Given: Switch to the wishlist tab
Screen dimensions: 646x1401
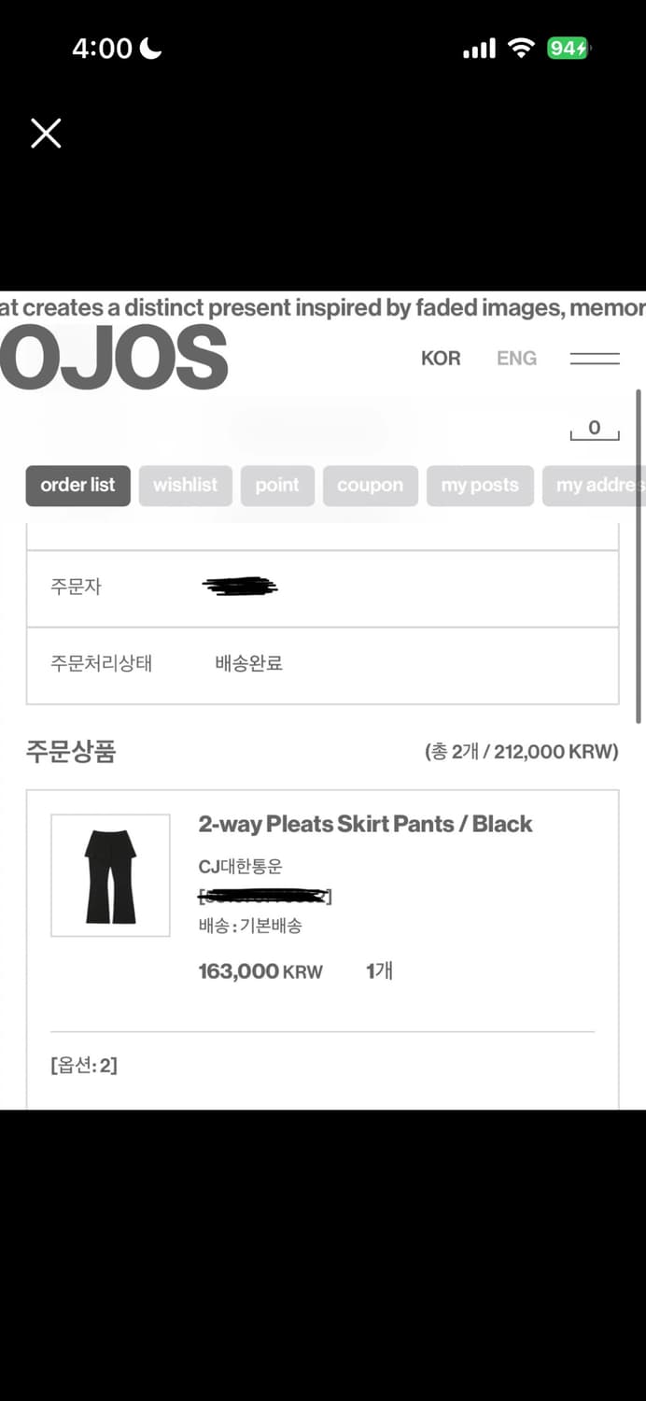Looking at the screenshot, I should pos(185,486).
